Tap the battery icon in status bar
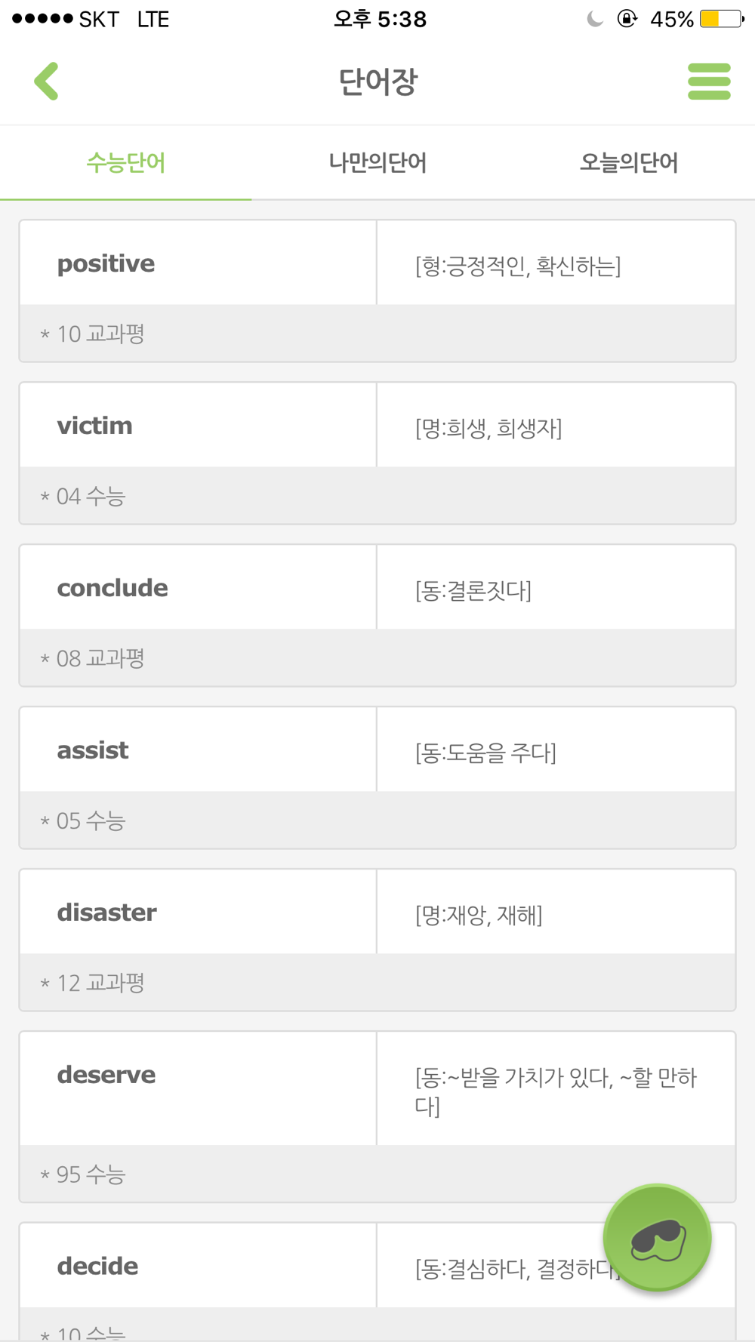The height and width of the screenshot is (1342, 755). click(722, 19)
